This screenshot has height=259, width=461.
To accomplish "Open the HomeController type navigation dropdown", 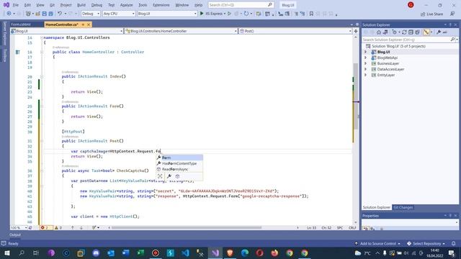I will point(181,31).
